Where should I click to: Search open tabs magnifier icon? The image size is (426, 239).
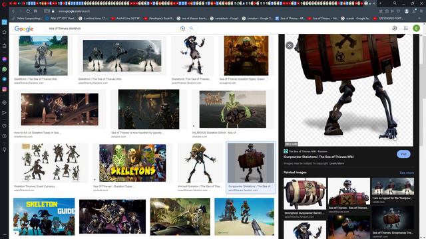tap(395, 3)
